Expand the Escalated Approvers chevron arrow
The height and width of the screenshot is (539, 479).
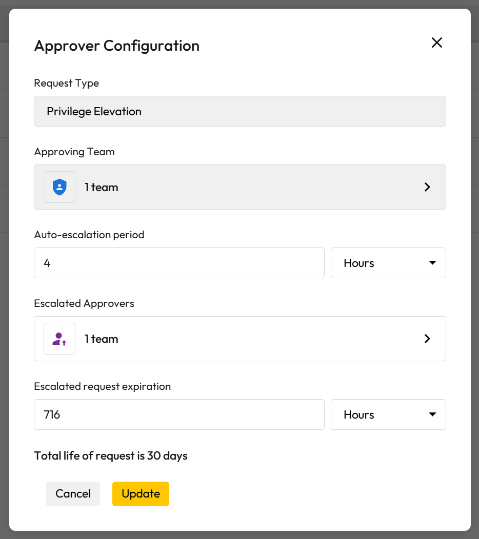[x=427, y=339]
